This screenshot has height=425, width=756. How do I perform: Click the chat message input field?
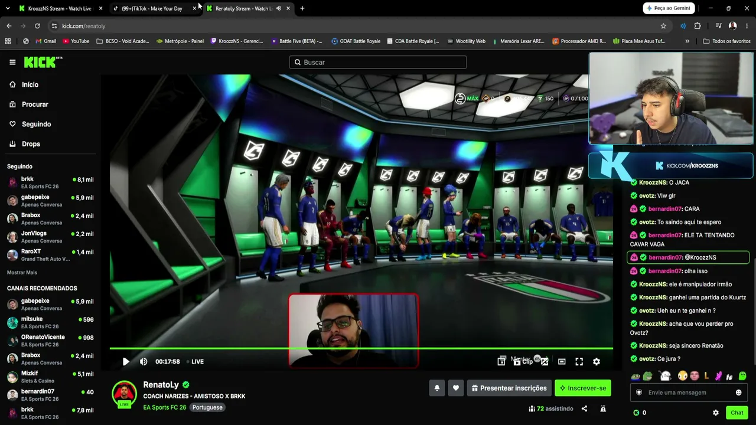[689, 393]
